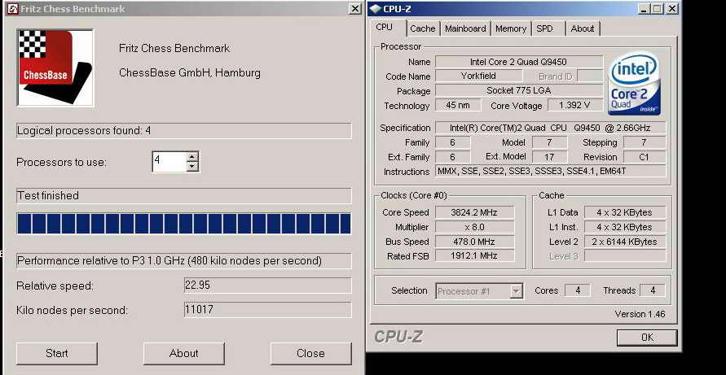Open the Memory tab
Image resolution: width=726 pixels, height=375 pixels.
pos(511,28)
